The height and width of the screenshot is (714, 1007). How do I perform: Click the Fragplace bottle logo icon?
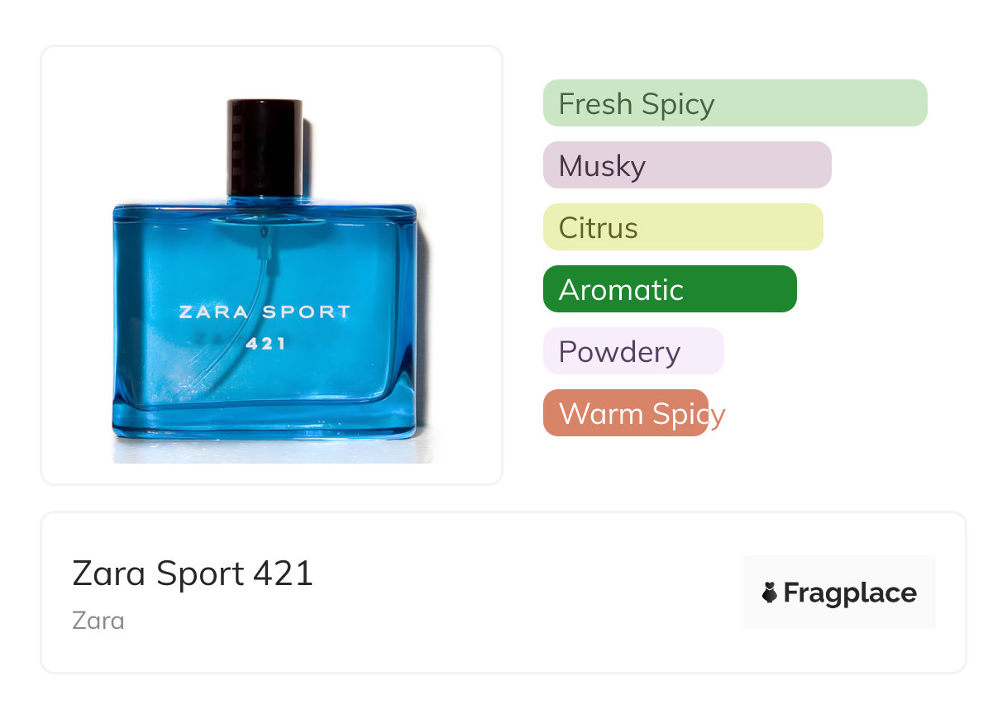pyautogui.click(x=770, y=593)
